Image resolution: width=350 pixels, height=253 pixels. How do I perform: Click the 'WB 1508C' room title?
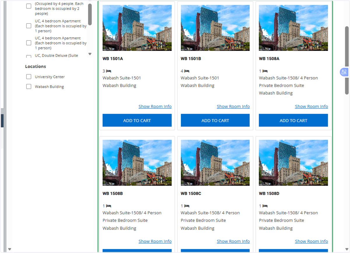(191, 194)
